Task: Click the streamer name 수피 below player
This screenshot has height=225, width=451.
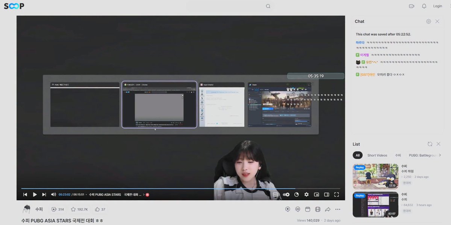Action: pyautogui.click(x=39, y=209)
